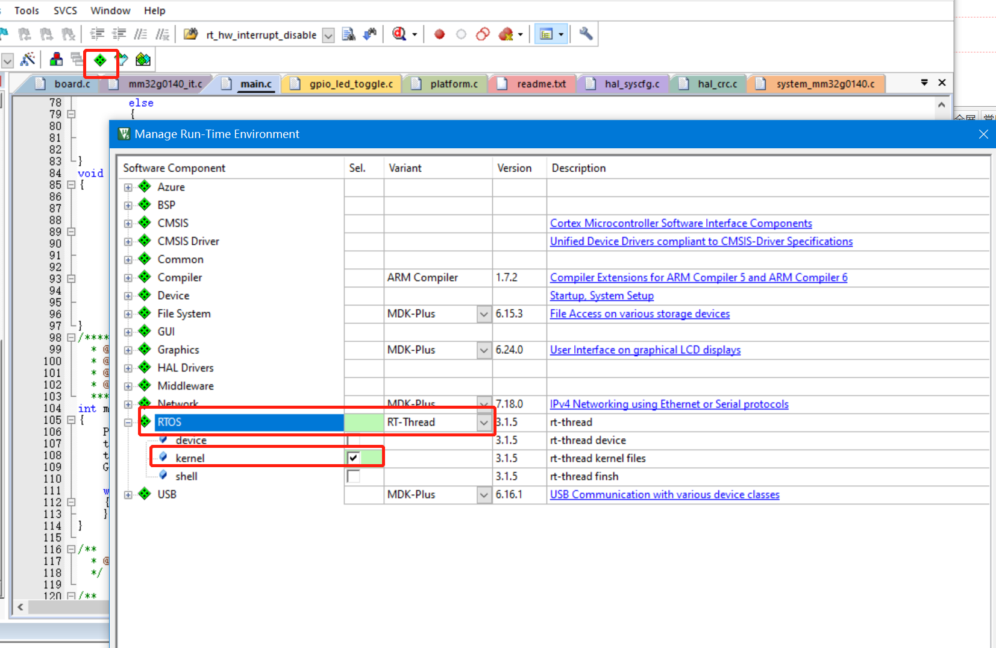Open the Window menu
The width and height of the screenshot is (996, 648).
[x=110, y=11]
